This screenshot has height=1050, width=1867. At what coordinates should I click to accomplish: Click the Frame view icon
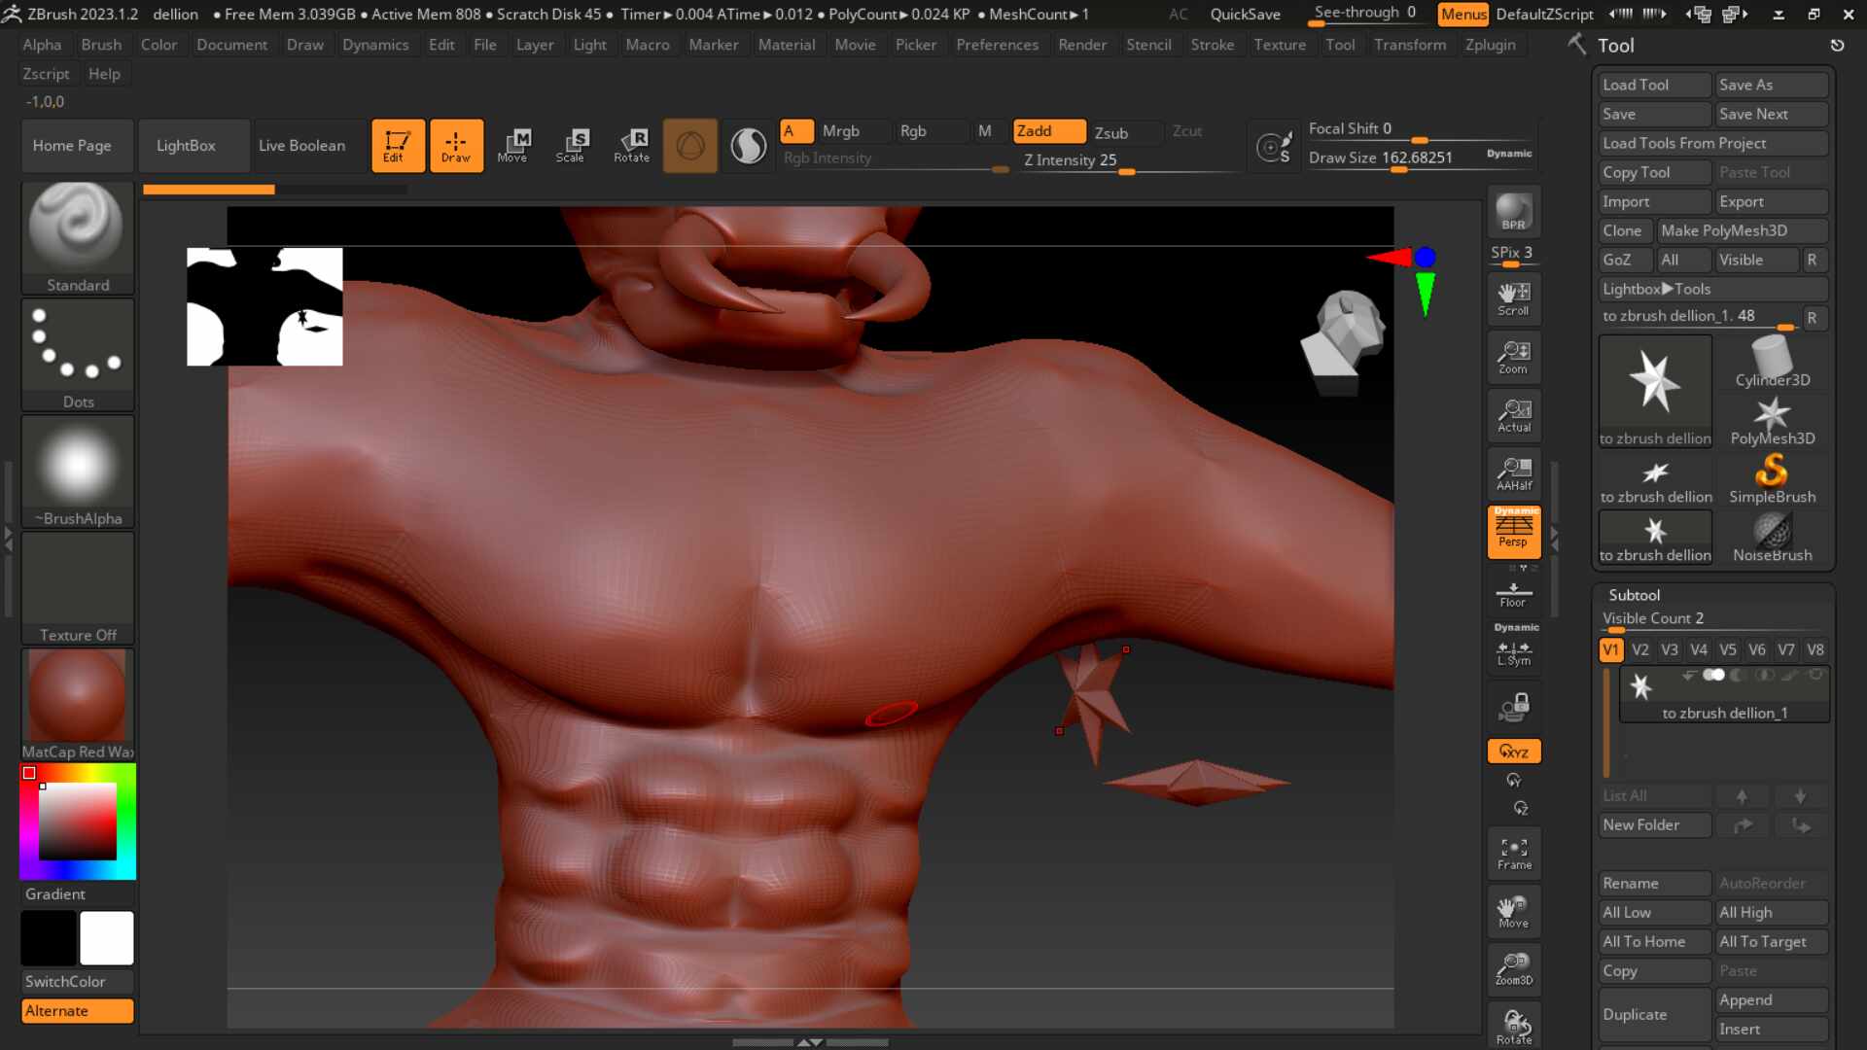pos(1513,854)
